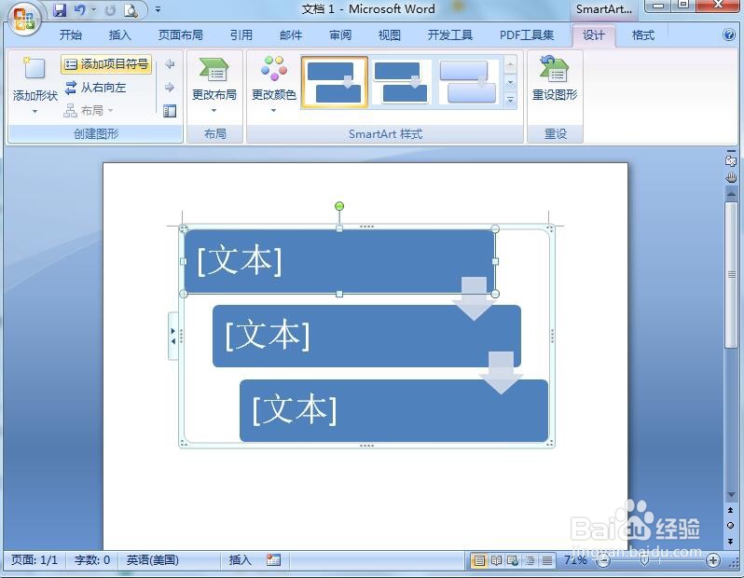The image size is (744, 578).
Task: Zoom out with minus button
Action: 603,561
